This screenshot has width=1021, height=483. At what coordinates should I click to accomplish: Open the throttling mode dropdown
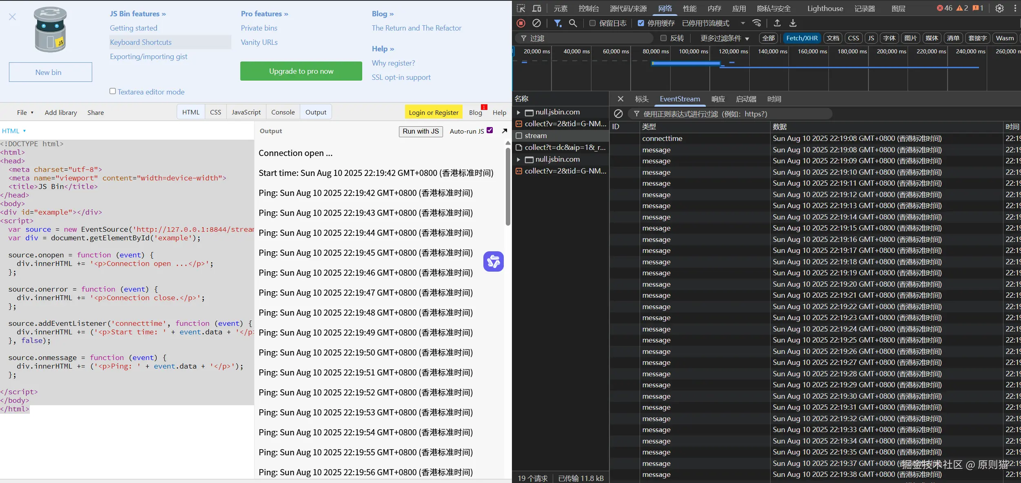[x=713, y=23]
